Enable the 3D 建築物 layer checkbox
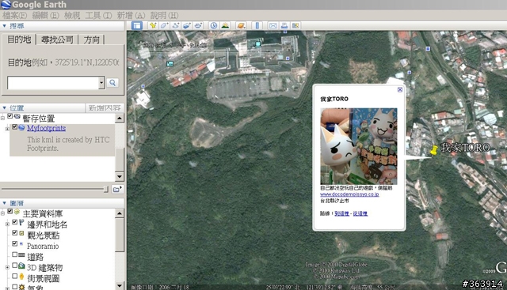 click(x=14, y=266)
